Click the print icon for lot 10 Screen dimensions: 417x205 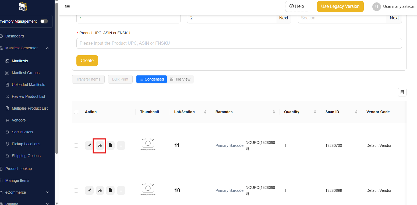pos(100,190)
